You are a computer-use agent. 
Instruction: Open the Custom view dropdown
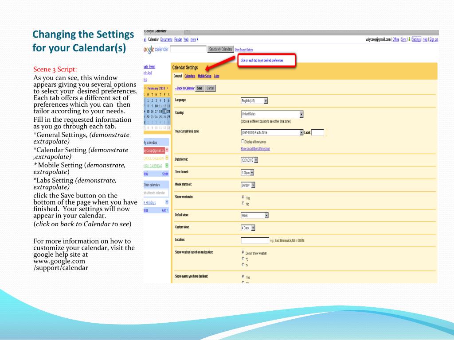coord(248,228)
